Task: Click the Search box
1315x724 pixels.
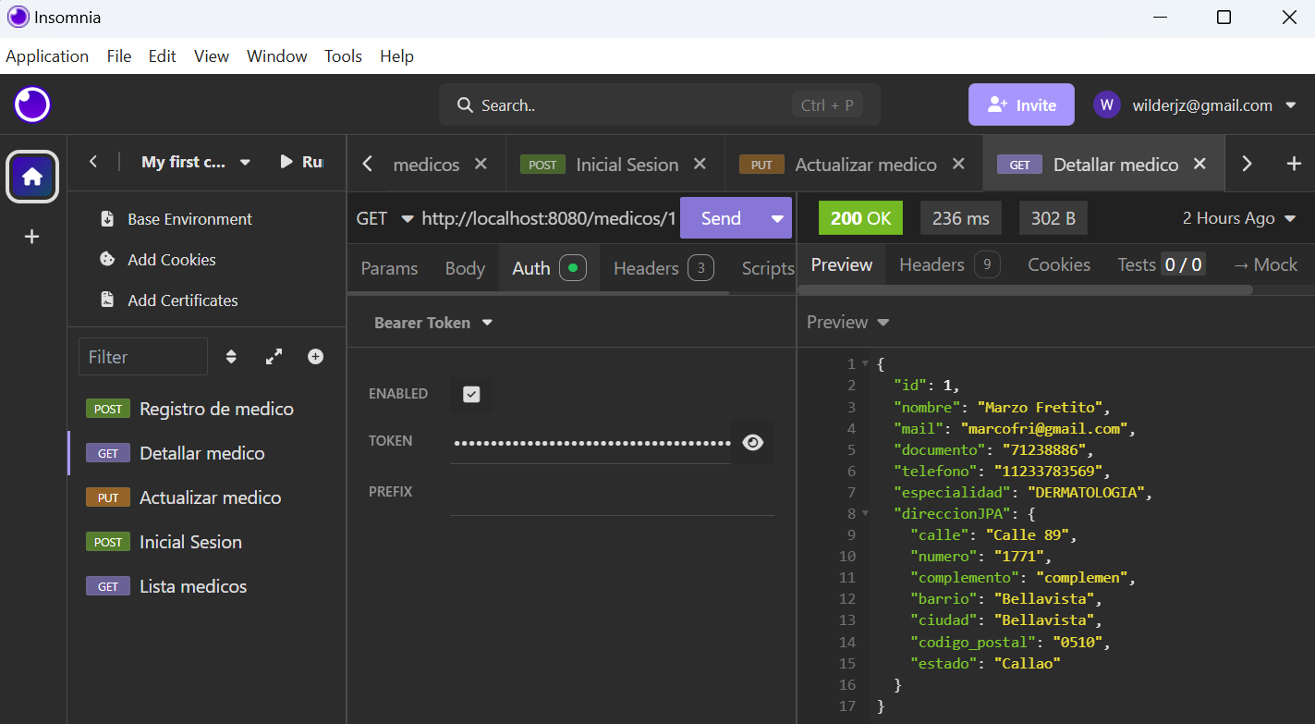Action: [660, 104]
